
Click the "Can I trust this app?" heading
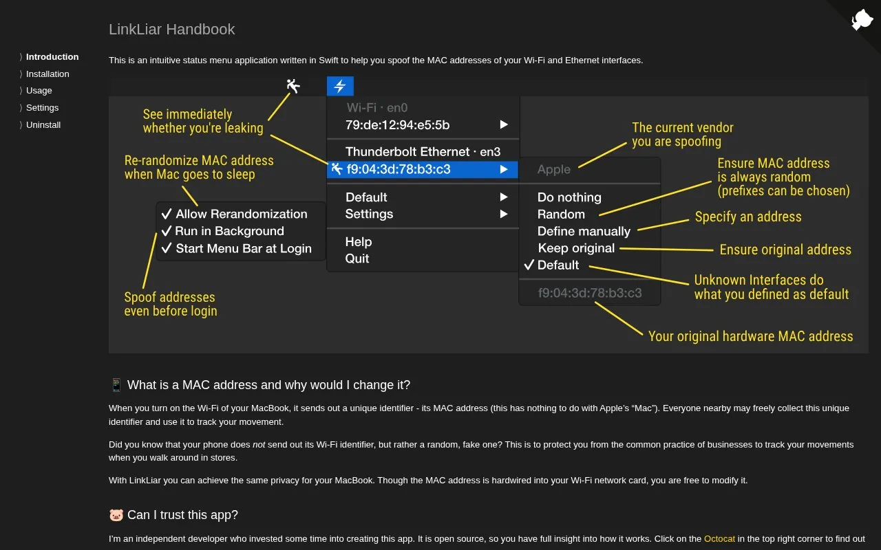[173, 515]
